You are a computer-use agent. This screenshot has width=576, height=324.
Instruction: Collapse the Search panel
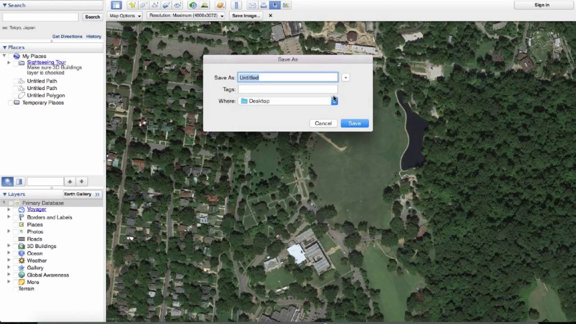[4, 5]
